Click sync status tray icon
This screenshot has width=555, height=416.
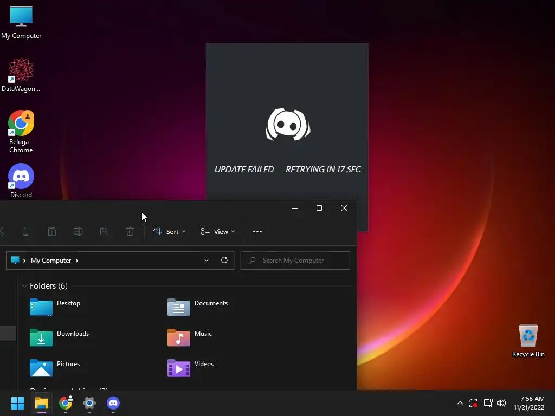[x=473, y=403]
